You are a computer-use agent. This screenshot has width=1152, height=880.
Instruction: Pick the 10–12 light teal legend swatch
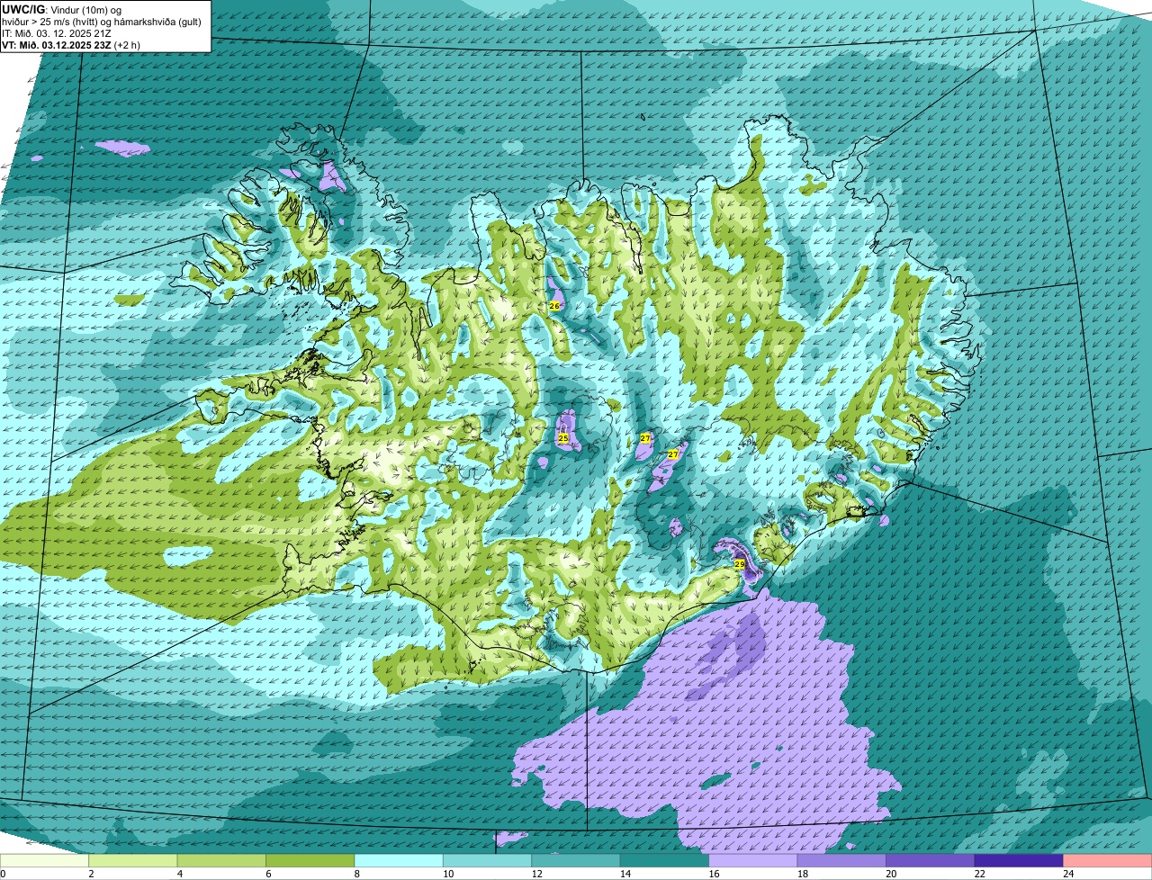click(x=487, y=861)
